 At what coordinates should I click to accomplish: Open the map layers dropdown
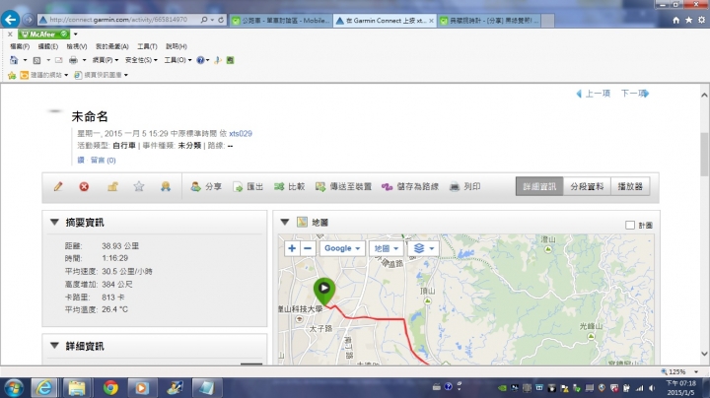point(423,248)
